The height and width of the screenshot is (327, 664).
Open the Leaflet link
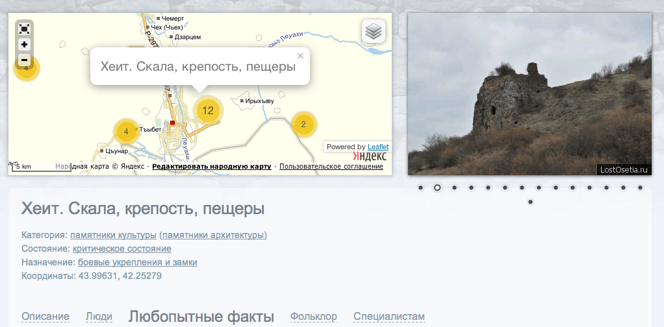377,147
